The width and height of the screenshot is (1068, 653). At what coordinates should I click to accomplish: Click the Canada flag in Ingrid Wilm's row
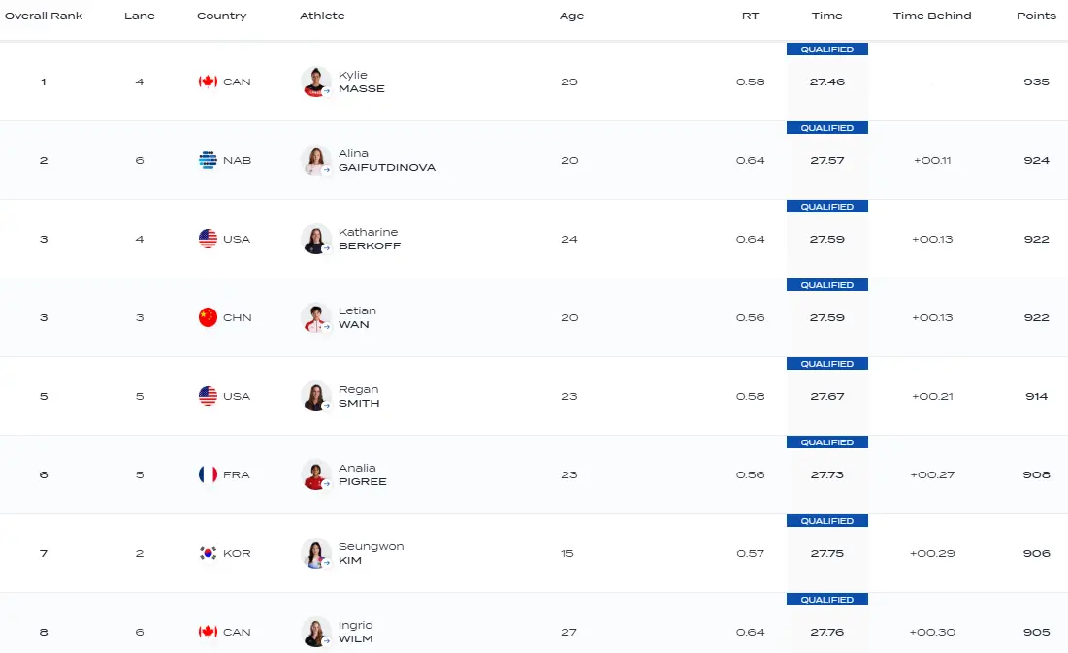pyautogui.click(x=208, y=632)
